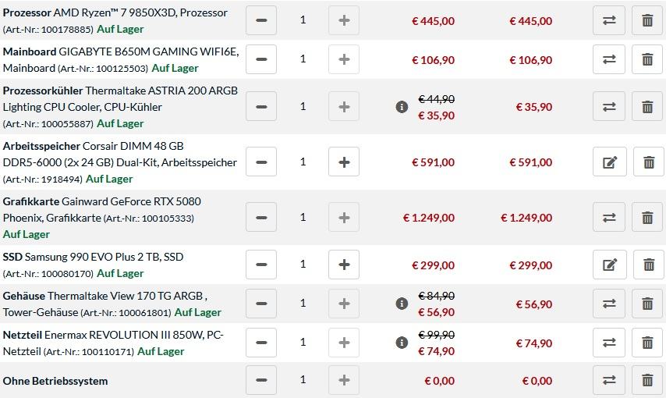Increase quantity of Samsung 990 EVO SSD

[x=344, y=265]
